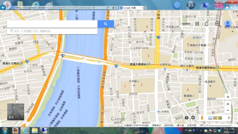Screen dimensions: 238x134
Task: View site security lock info
Action: click(x=113, y=8)
